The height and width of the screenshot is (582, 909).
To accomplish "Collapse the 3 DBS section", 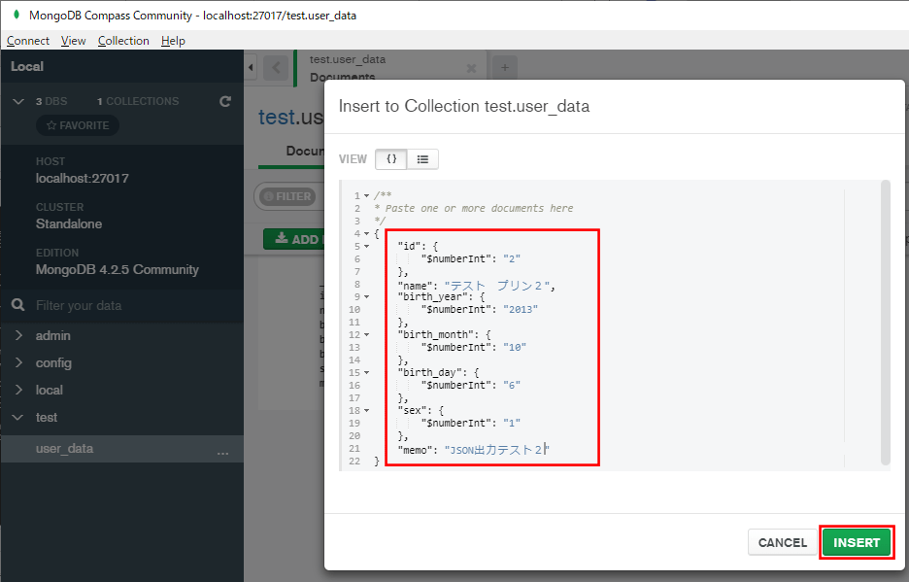I will tap(17, 100).
